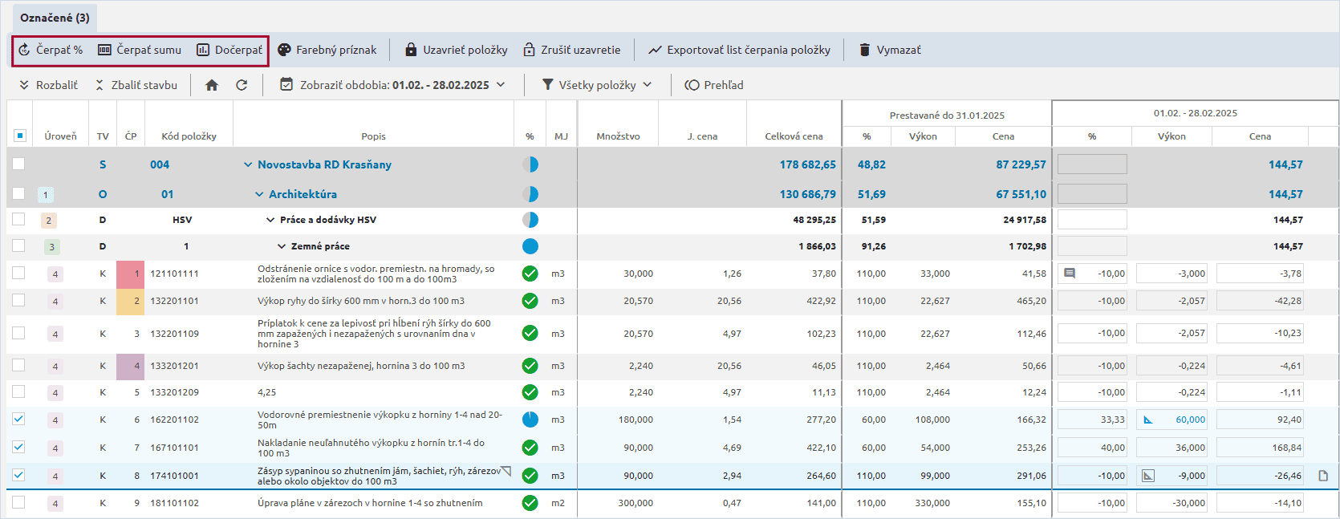The height and width of the screenshot is (519, 1340).
Task: Open the Zobraziť obdobia period dropdown
Action: tap(392, 85)
